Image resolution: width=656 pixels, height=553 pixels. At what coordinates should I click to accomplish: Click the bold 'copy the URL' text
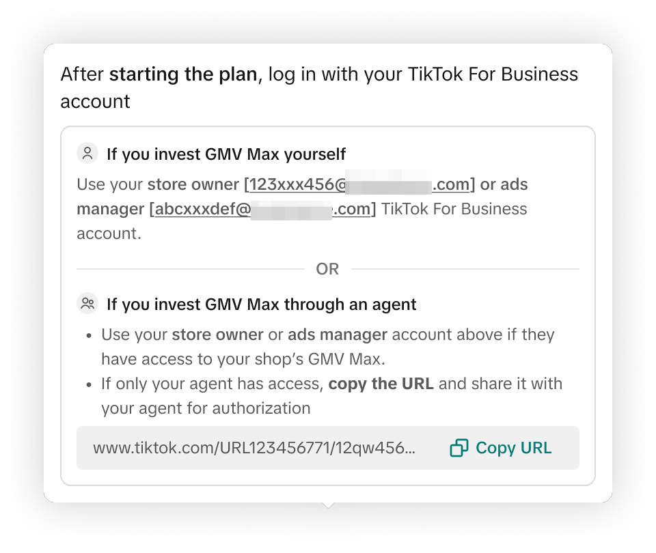pos(381,384)
